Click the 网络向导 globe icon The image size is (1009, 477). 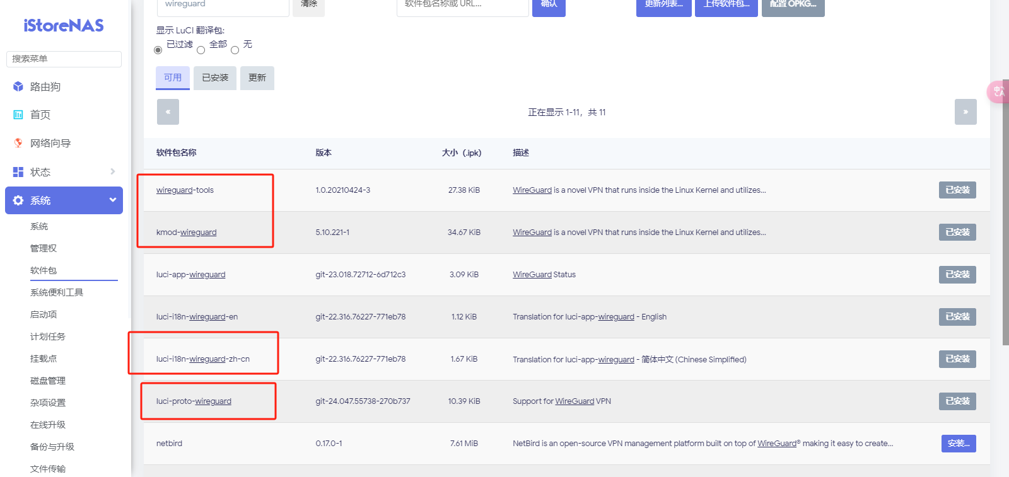point(18,143)
